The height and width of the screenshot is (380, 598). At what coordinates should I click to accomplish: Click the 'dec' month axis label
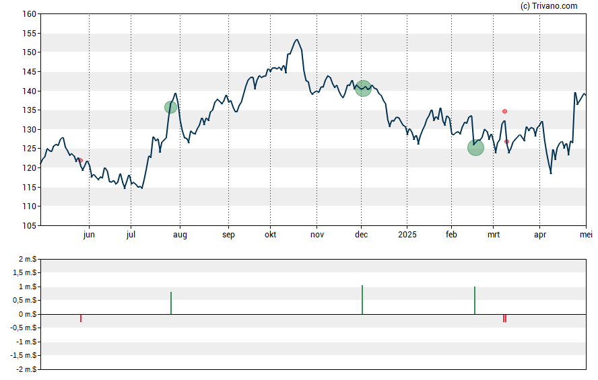click(x=361, y=235)
